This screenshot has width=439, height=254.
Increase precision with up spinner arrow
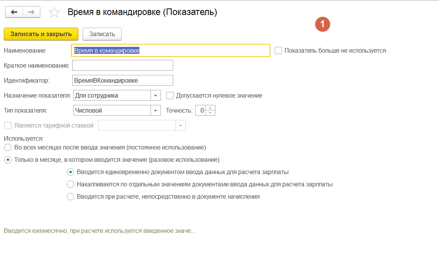[210, 108]
